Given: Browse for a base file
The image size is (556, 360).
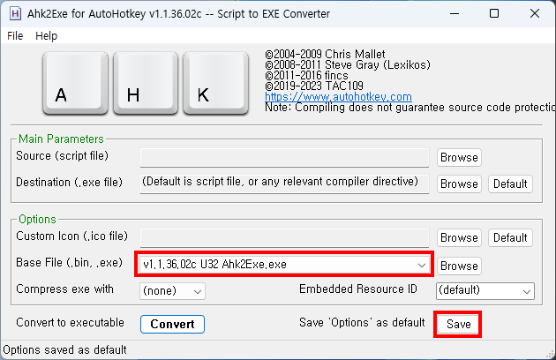Looking at the screenshot, I should pos(459,266).
